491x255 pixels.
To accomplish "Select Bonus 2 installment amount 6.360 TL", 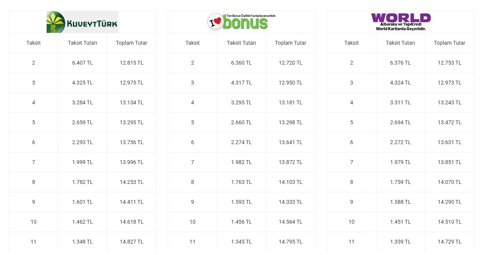I will pos(241,63).
